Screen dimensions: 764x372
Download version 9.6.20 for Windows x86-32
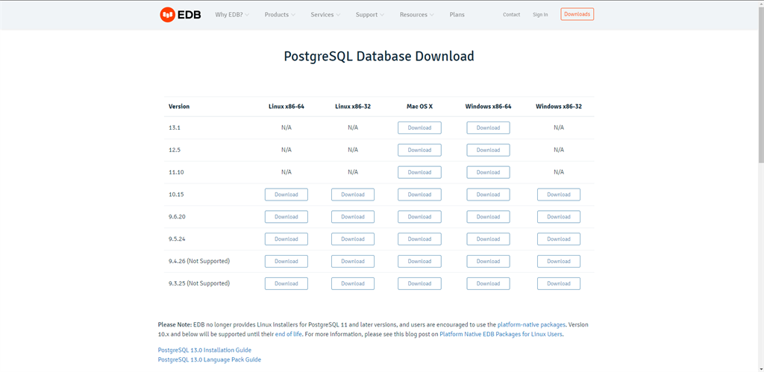(x=558, y=217)
